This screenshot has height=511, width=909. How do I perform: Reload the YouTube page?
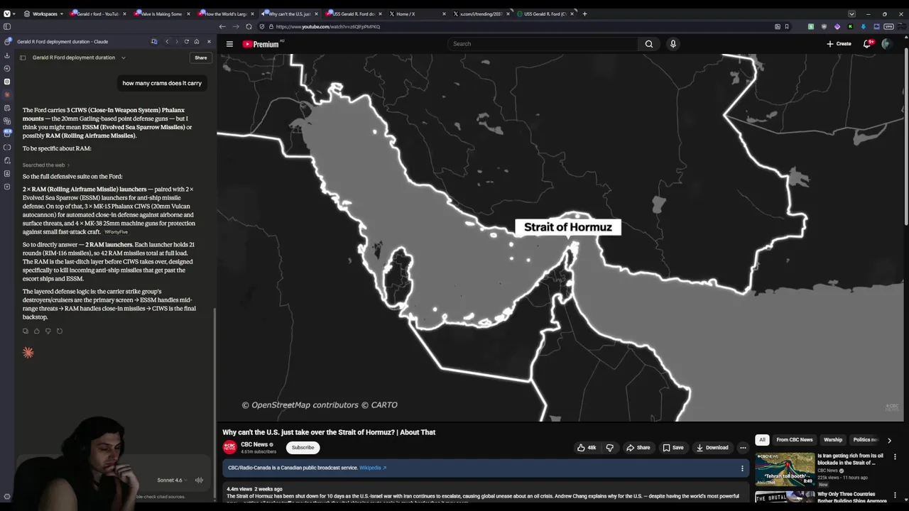[249, 26]
